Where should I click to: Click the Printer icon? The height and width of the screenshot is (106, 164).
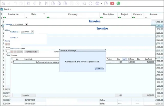[97, 3]
